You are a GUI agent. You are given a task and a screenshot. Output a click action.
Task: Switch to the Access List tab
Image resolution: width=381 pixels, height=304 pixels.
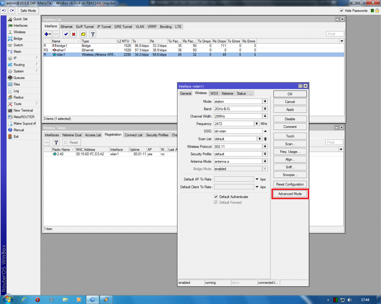tap(93, 135)
